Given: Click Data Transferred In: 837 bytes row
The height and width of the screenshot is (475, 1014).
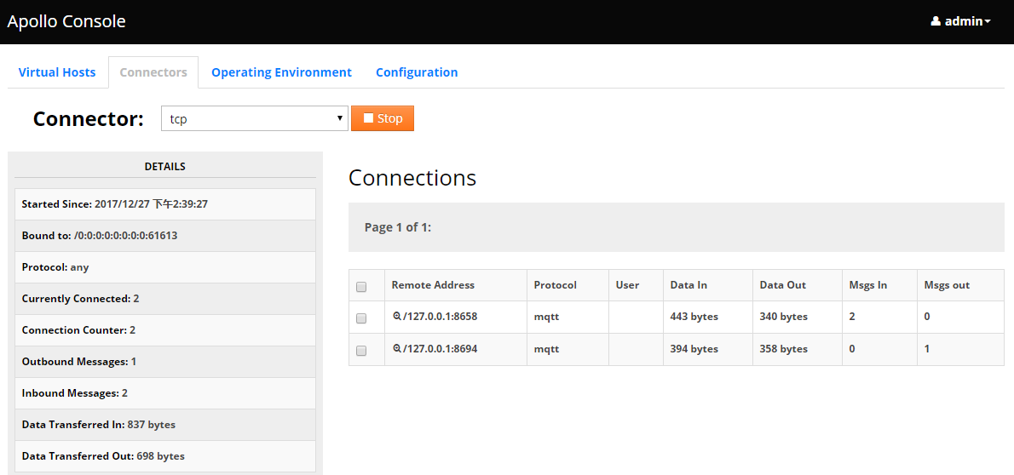Looking at the screenshot, I should (165, 425).
